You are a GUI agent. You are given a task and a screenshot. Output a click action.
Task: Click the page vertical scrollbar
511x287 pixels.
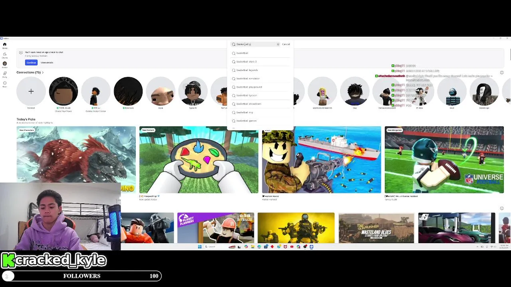tap(510, 54)
